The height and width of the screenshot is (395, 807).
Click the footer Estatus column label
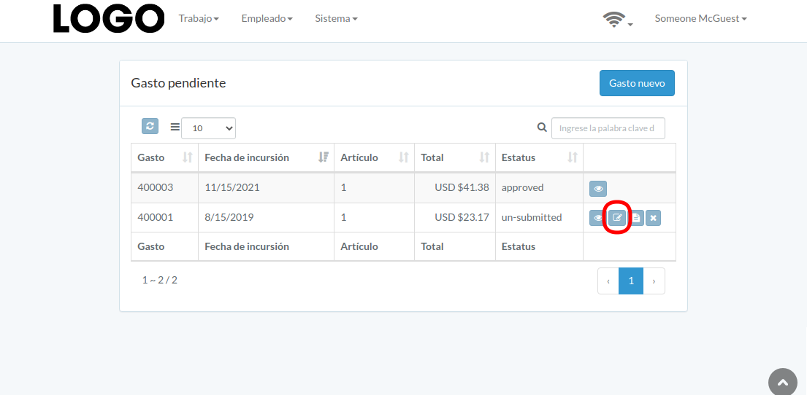[519, 246]
